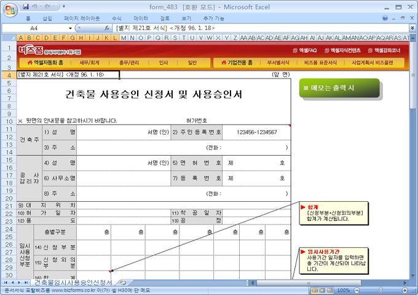Screen dimensions: 418x295
Task: Open the 삽입 ribbon tab
Action: (x=47, y=19)
